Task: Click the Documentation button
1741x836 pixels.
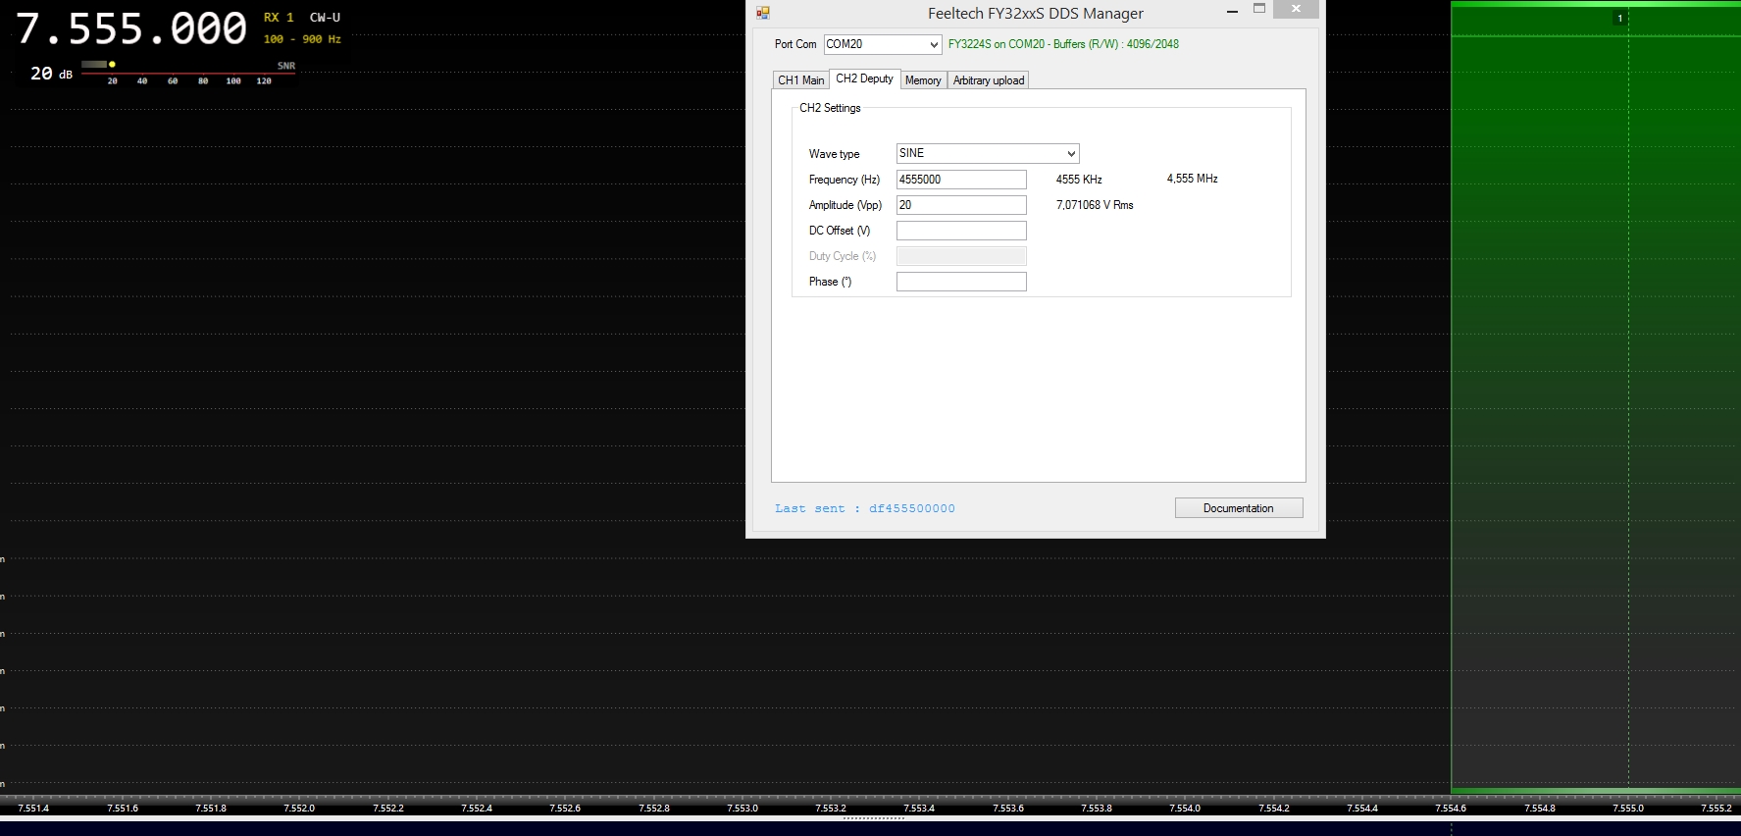Action: click(x=1239, y=508)
